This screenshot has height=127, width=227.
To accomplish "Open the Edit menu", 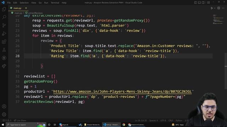I will pos(15,3).
